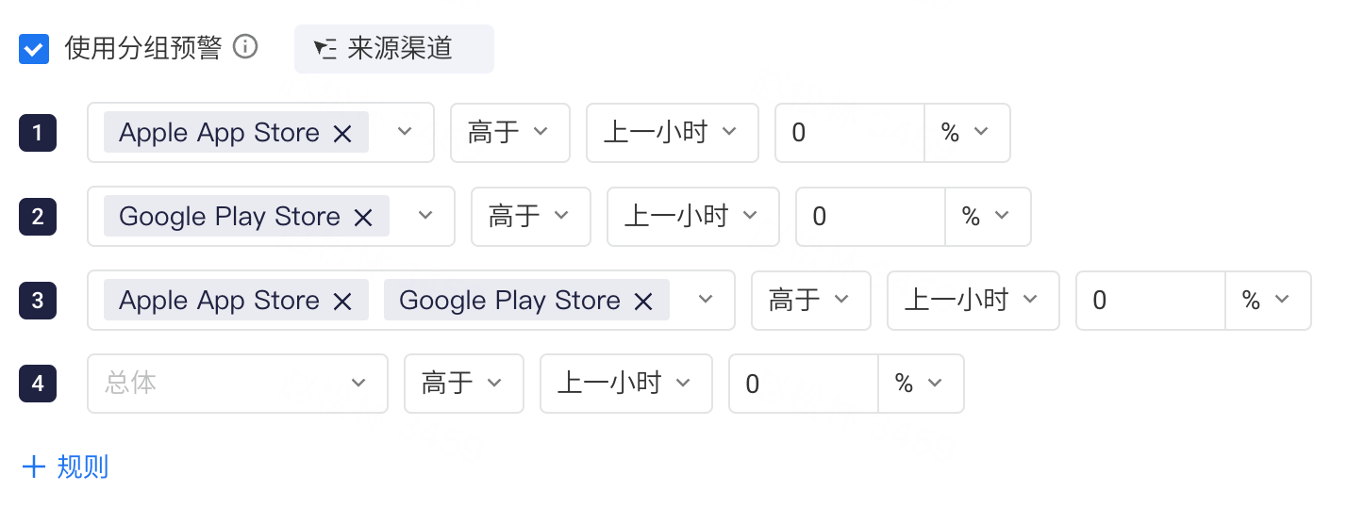The height and width of the screenshot is (507, 1364).
Task: Expand the channel dropdown arrow in rule 1
Action: [x=405, y=132]
